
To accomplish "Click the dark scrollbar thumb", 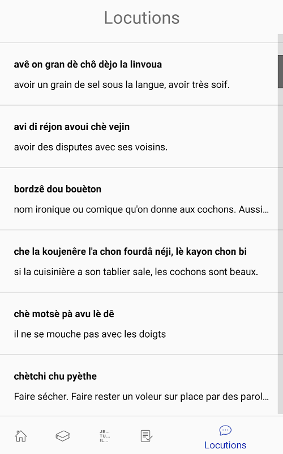I will pos(280,72).
